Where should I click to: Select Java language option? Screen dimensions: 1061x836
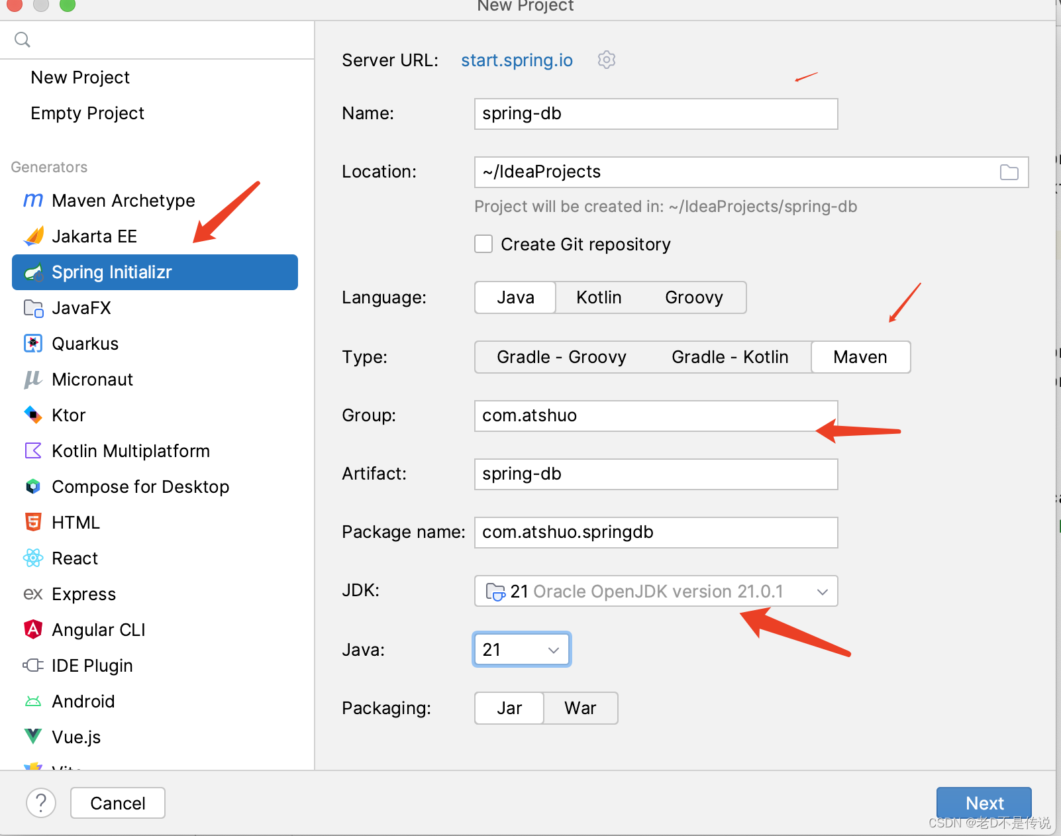click(515, 297)
